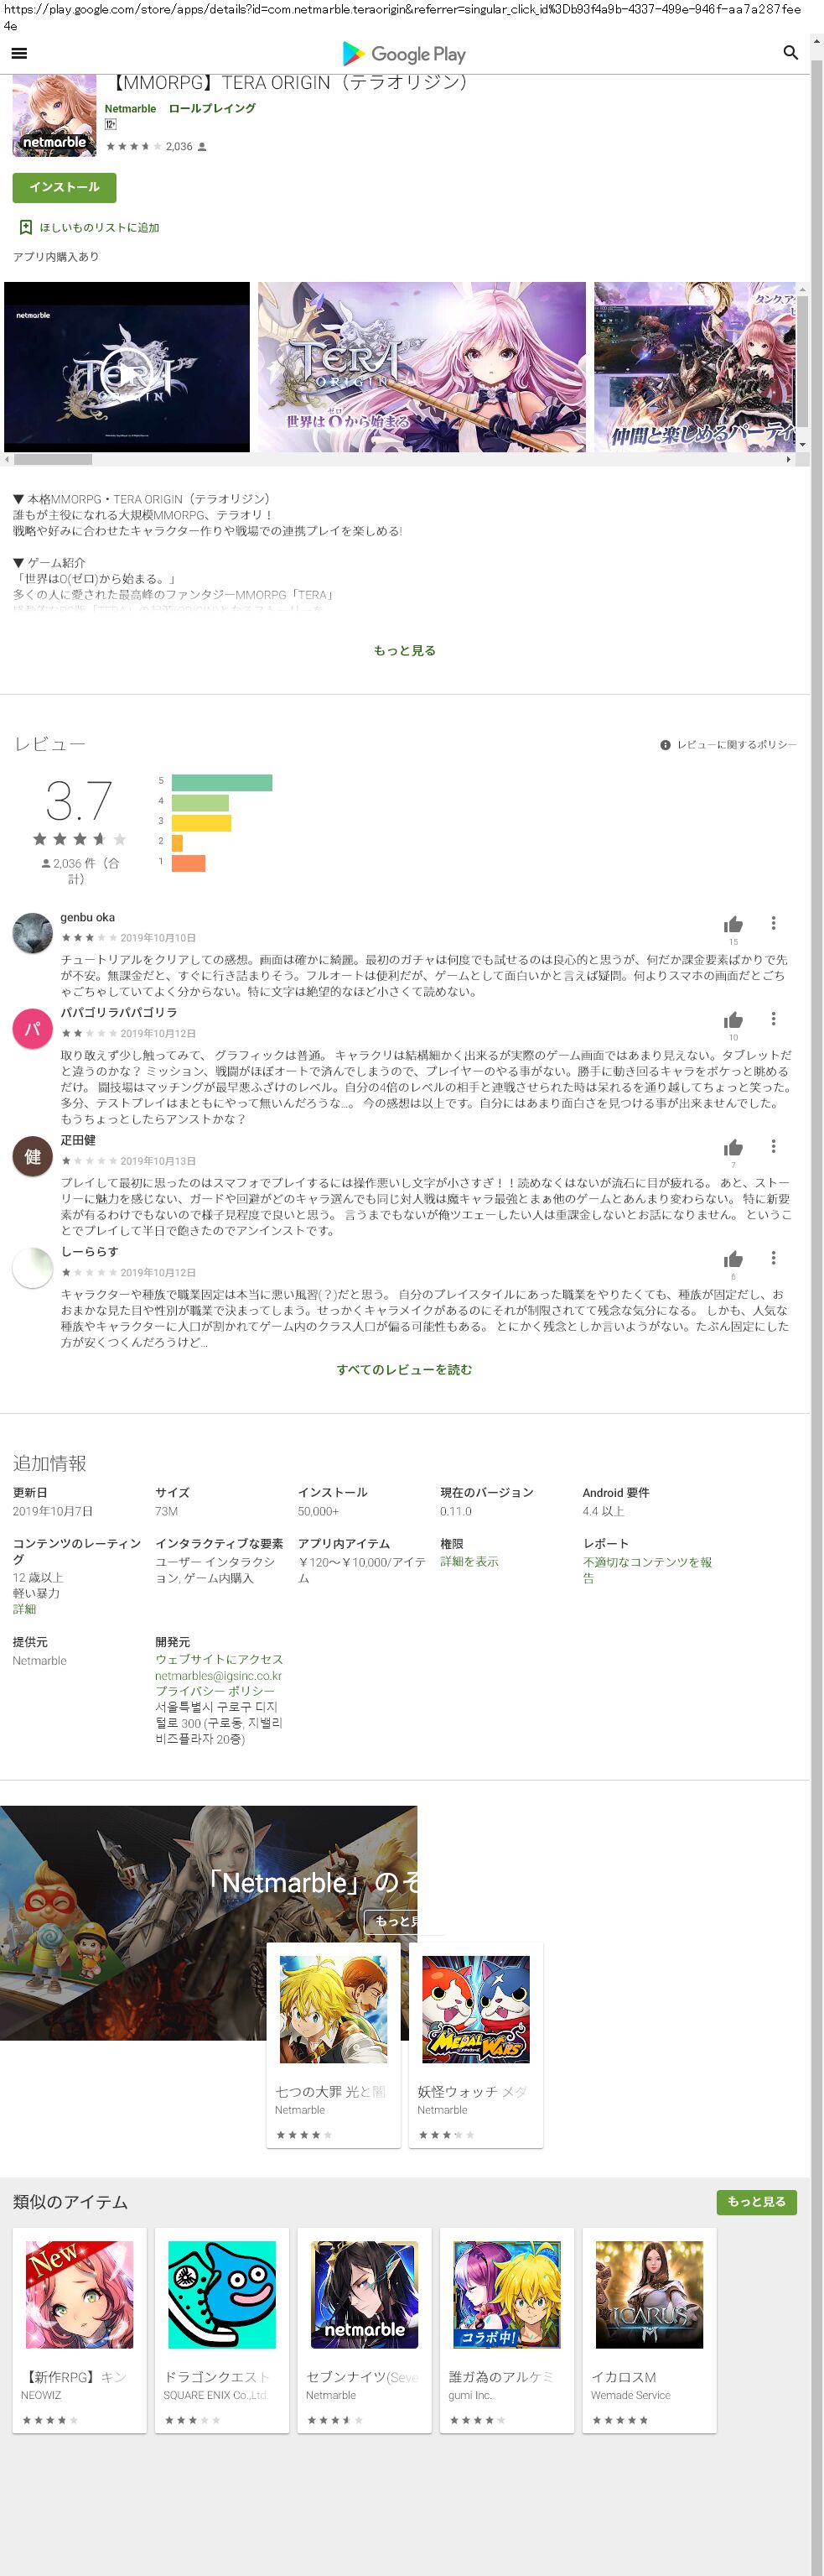Open the content rating 詳細 link
This screenshot has width=824, height=2576.
tap(24, 1609)
